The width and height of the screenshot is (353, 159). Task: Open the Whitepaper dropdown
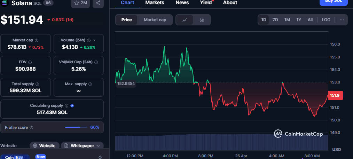pos(82,146)
